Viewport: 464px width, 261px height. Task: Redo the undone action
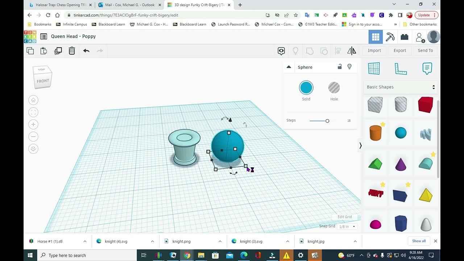[100, 51]
